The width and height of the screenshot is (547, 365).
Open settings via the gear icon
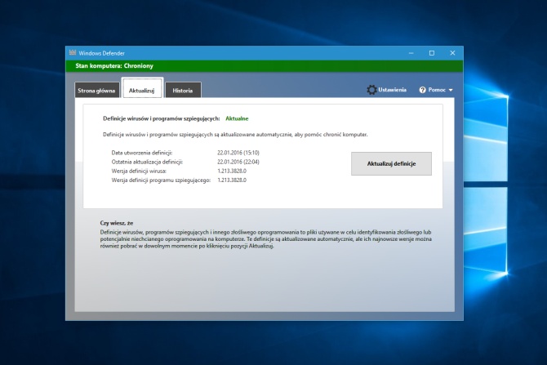(x=371, y=90)
